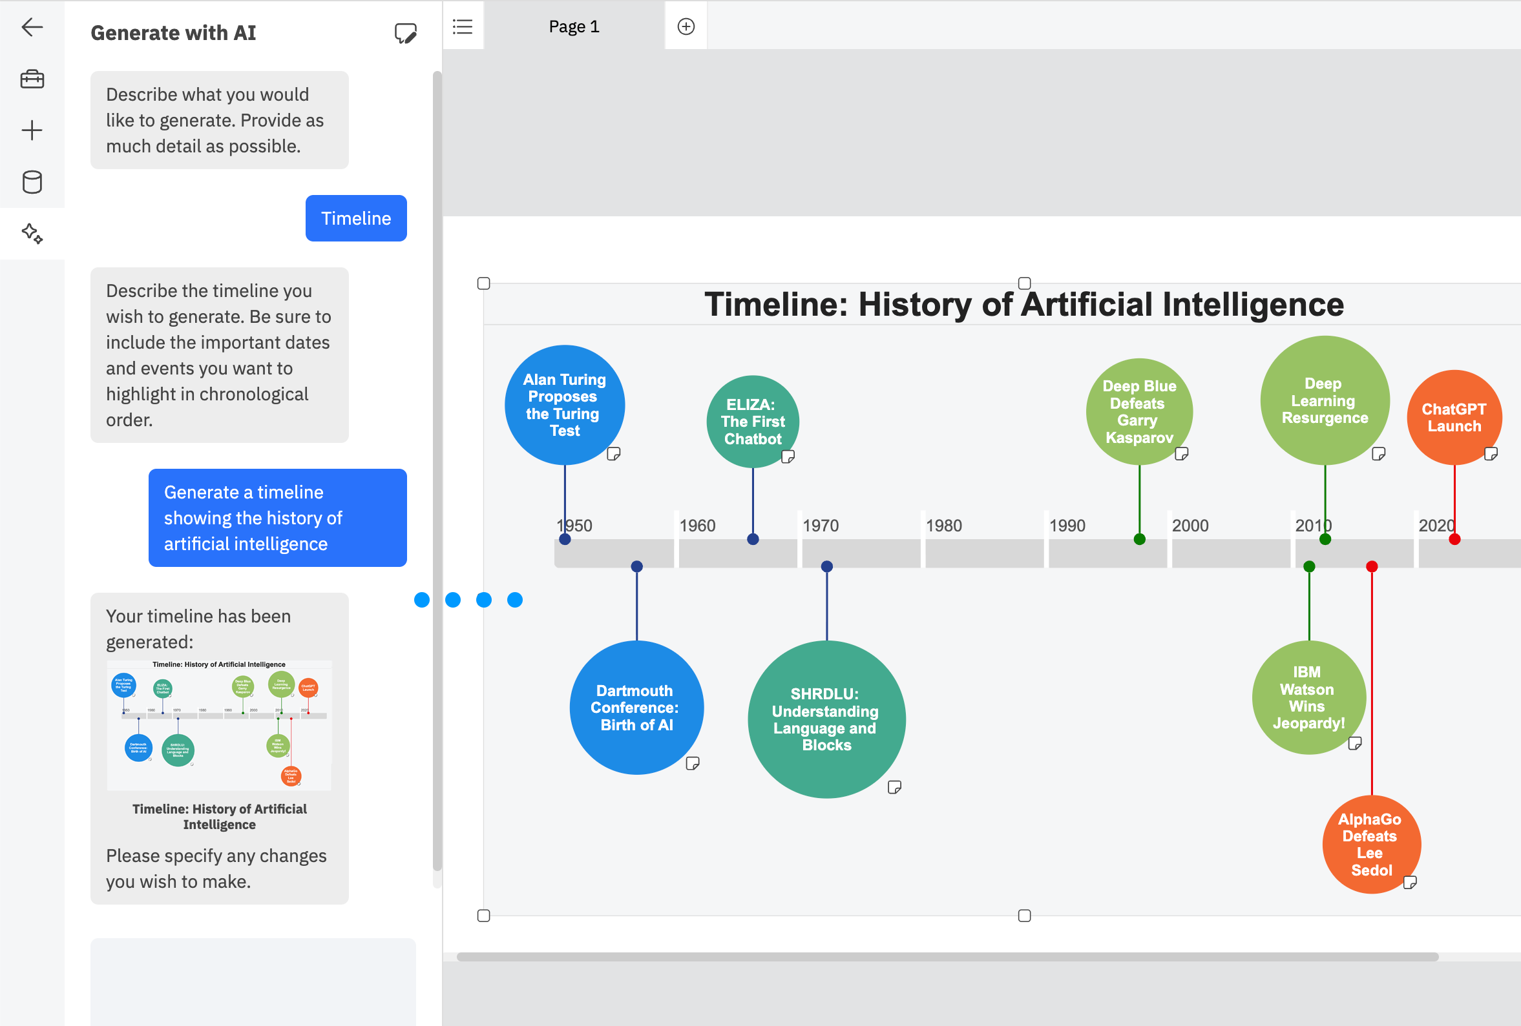Click the top-left selection handle of timeline

tap(484, 283)
